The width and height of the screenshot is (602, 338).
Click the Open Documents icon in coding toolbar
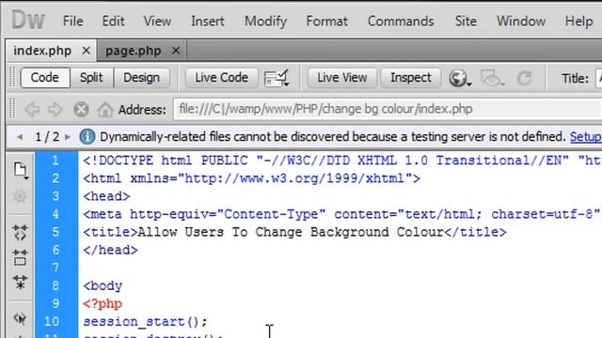click(21, 170)
